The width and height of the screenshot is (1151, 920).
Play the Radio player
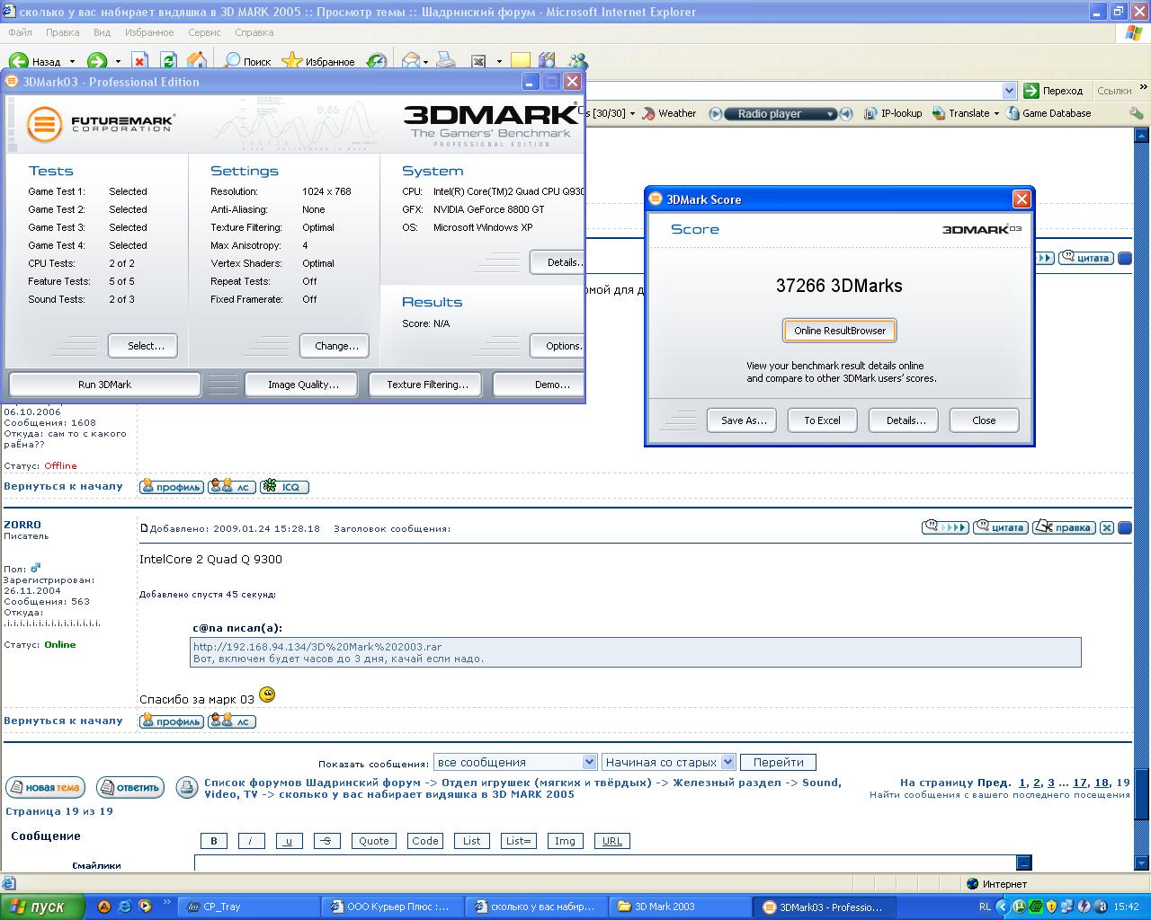pyautogui.click(x=716, y=113)
